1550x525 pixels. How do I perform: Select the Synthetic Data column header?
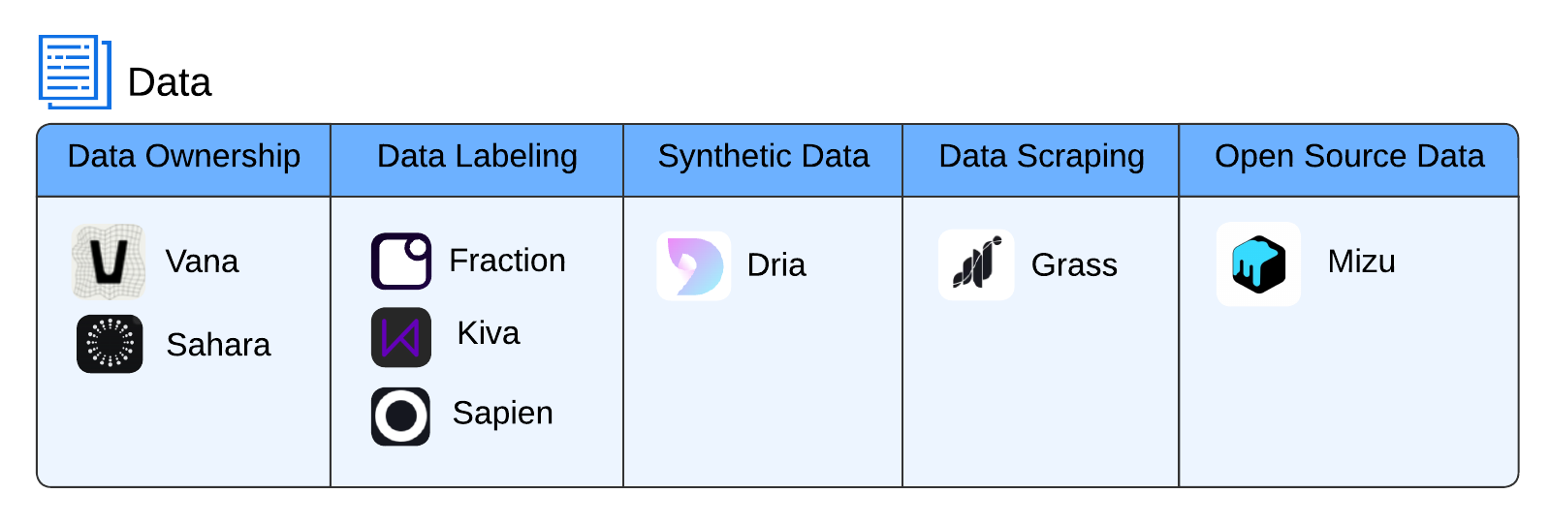764,157
